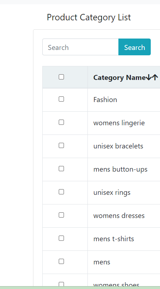
Task: Tick the select-all checkbox in table header
Action: click(62, 77)
